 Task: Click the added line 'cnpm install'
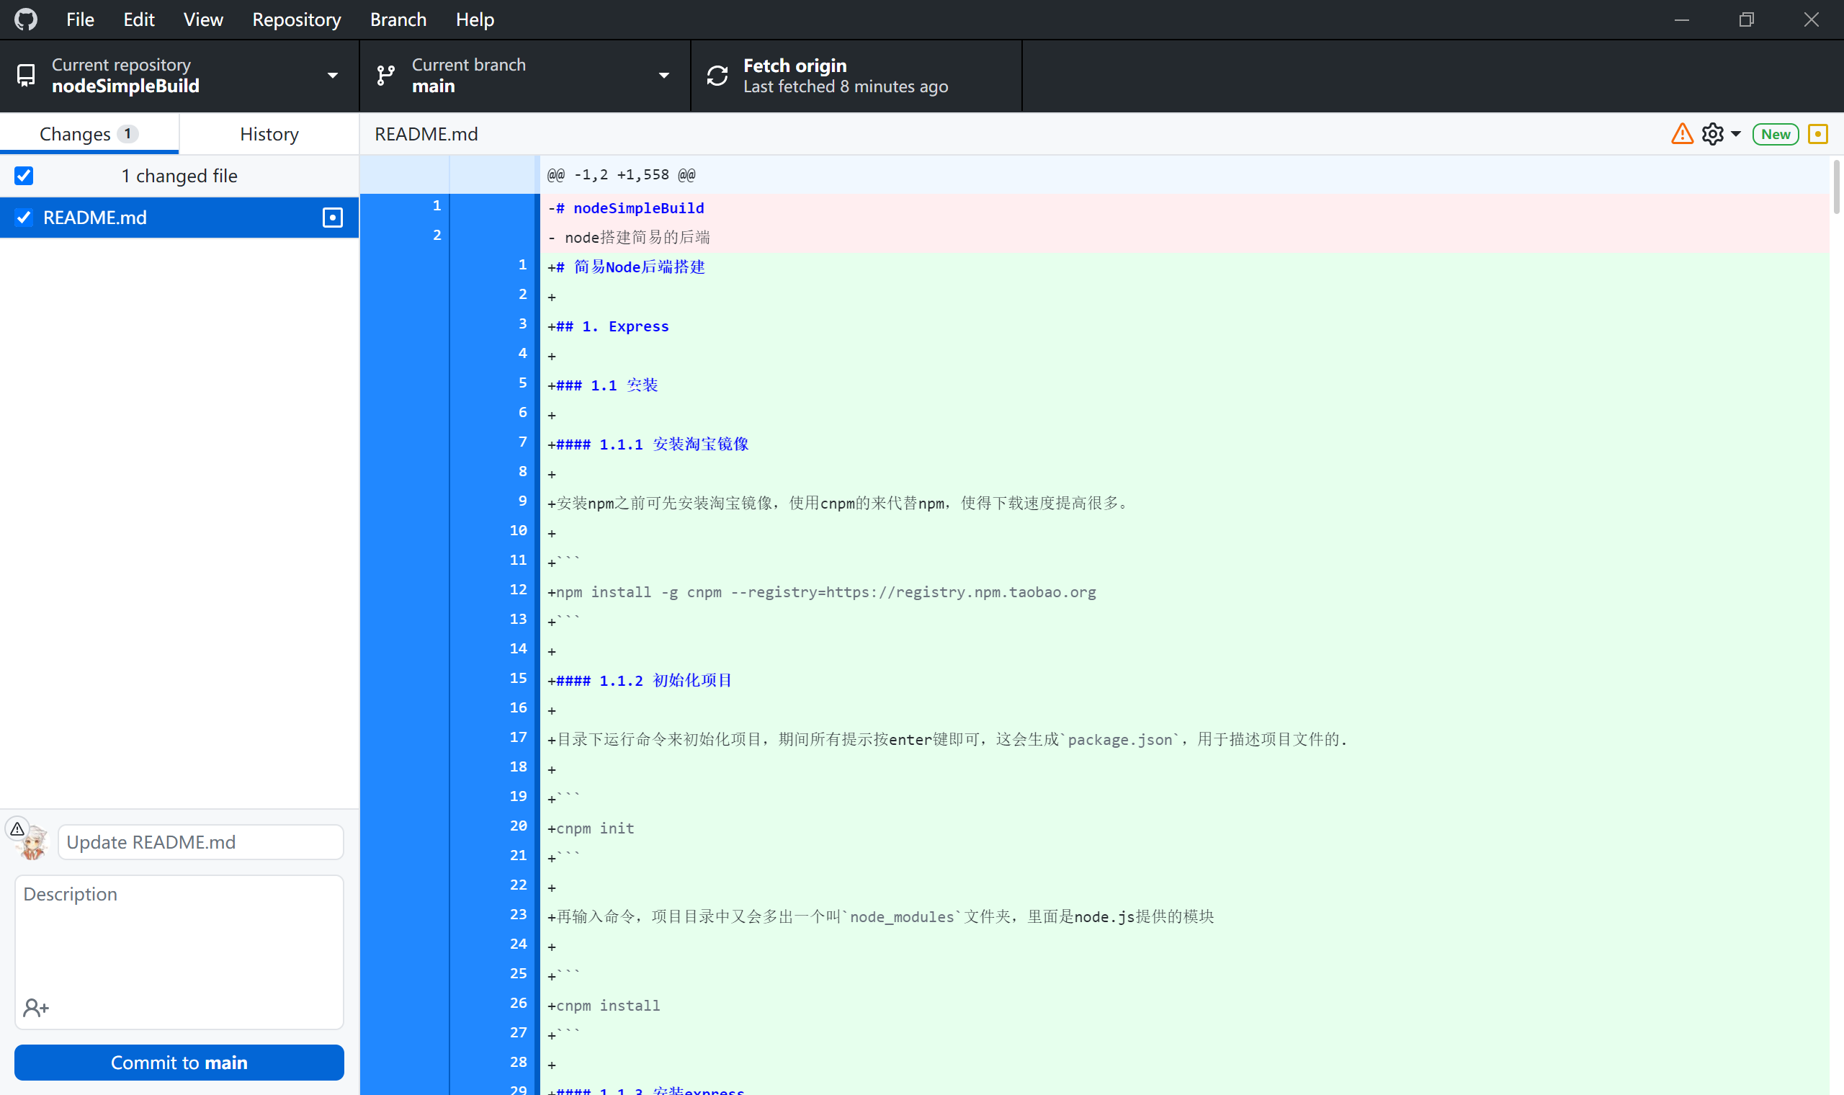pos(604,1005)
